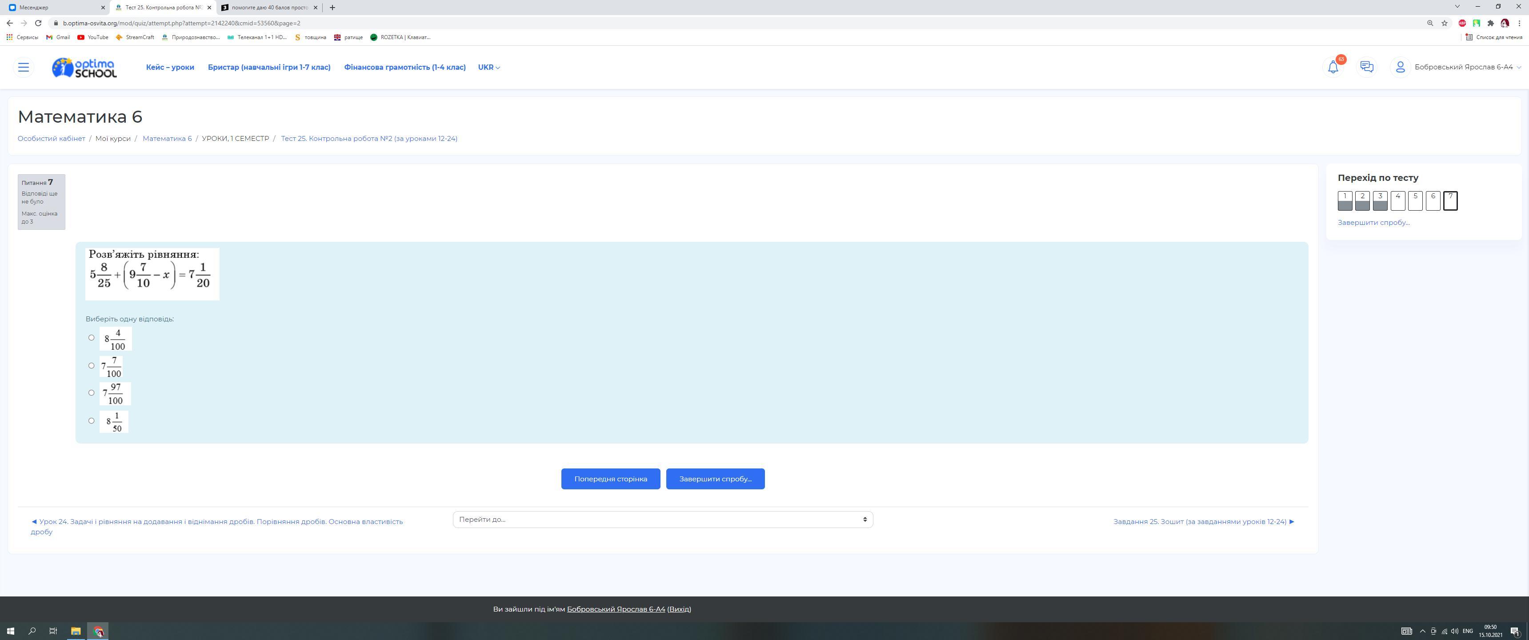Click the notifications bell icon

[1333, 67]
